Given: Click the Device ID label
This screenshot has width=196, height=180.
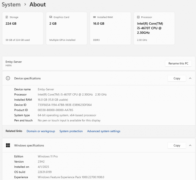Looking at the screenshot, I should [x=20, y=105].
